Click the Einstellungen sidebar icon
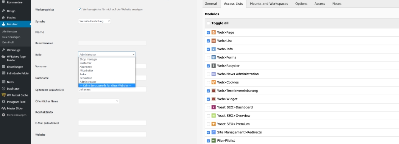The width and height of the screenshot is (399, 144). [x=3, y=67]
